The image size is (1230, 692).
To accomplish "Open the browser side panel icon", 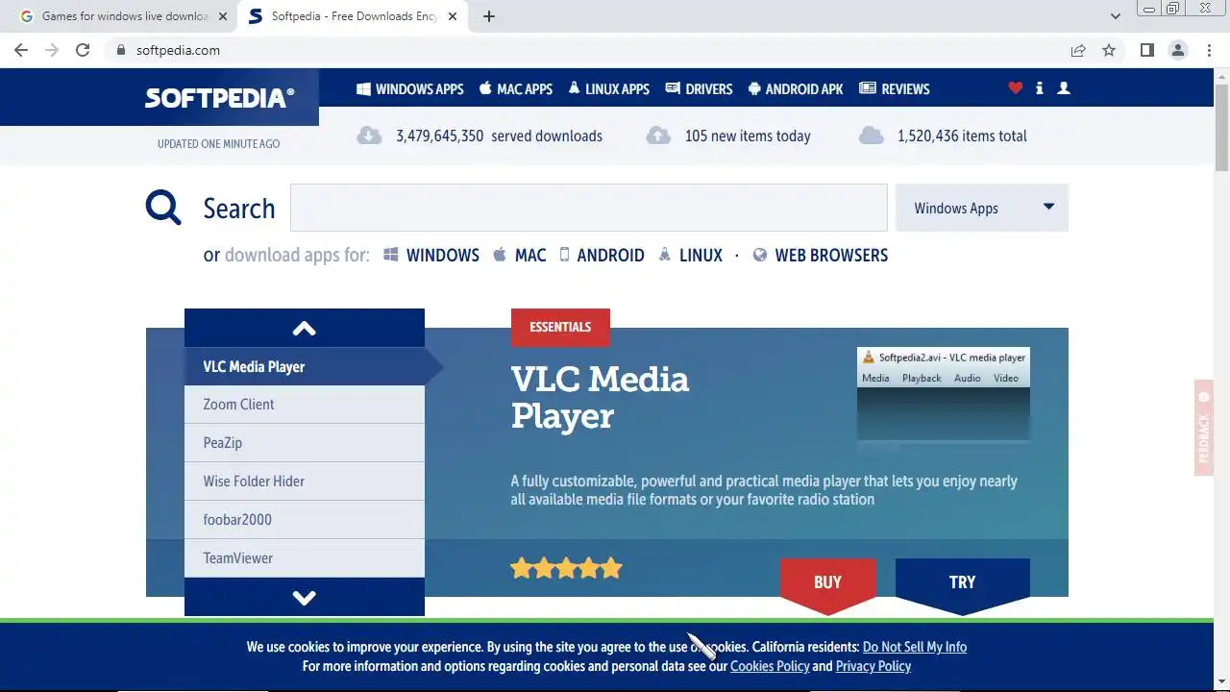I will pyautogui.click(x=1146, y=50).
